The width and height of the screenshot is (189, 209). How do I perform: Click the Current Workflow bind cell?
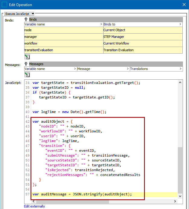pos(143,44)
